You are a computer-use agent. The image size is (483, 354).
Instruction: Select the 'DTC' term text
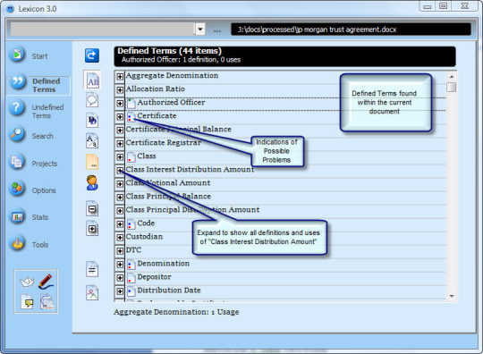coord(133,250)
